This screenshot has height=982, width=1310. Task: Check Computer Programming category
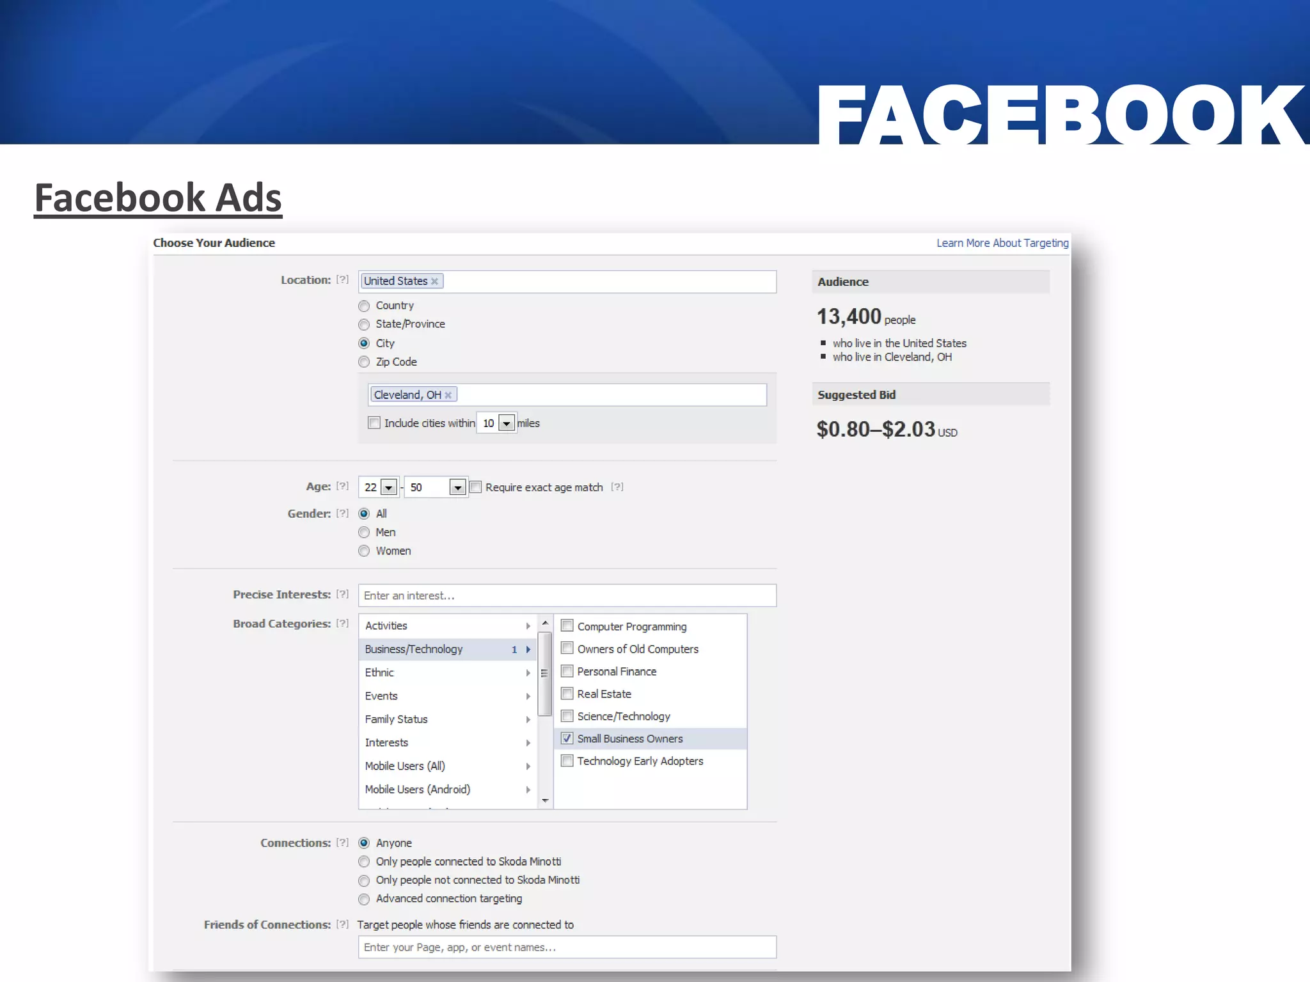tap(567, 626)
